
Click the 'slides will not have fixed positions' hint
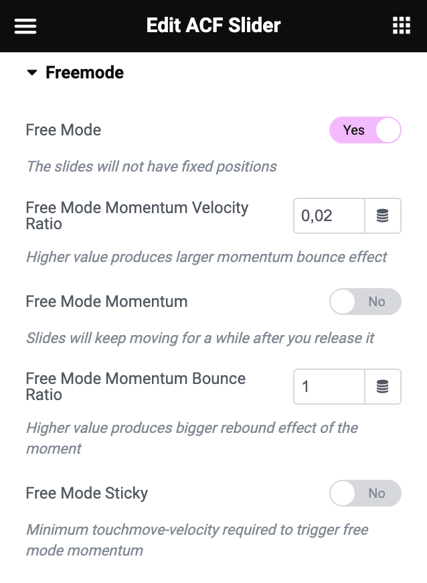[151, 167]
